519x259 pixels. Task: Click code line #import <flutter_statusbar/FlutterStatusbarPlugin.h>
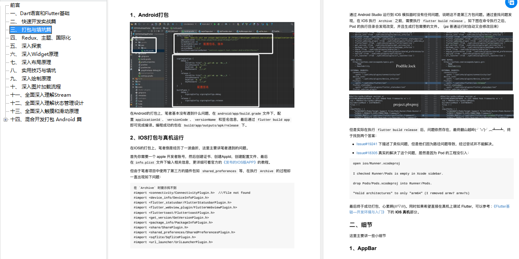183,202
